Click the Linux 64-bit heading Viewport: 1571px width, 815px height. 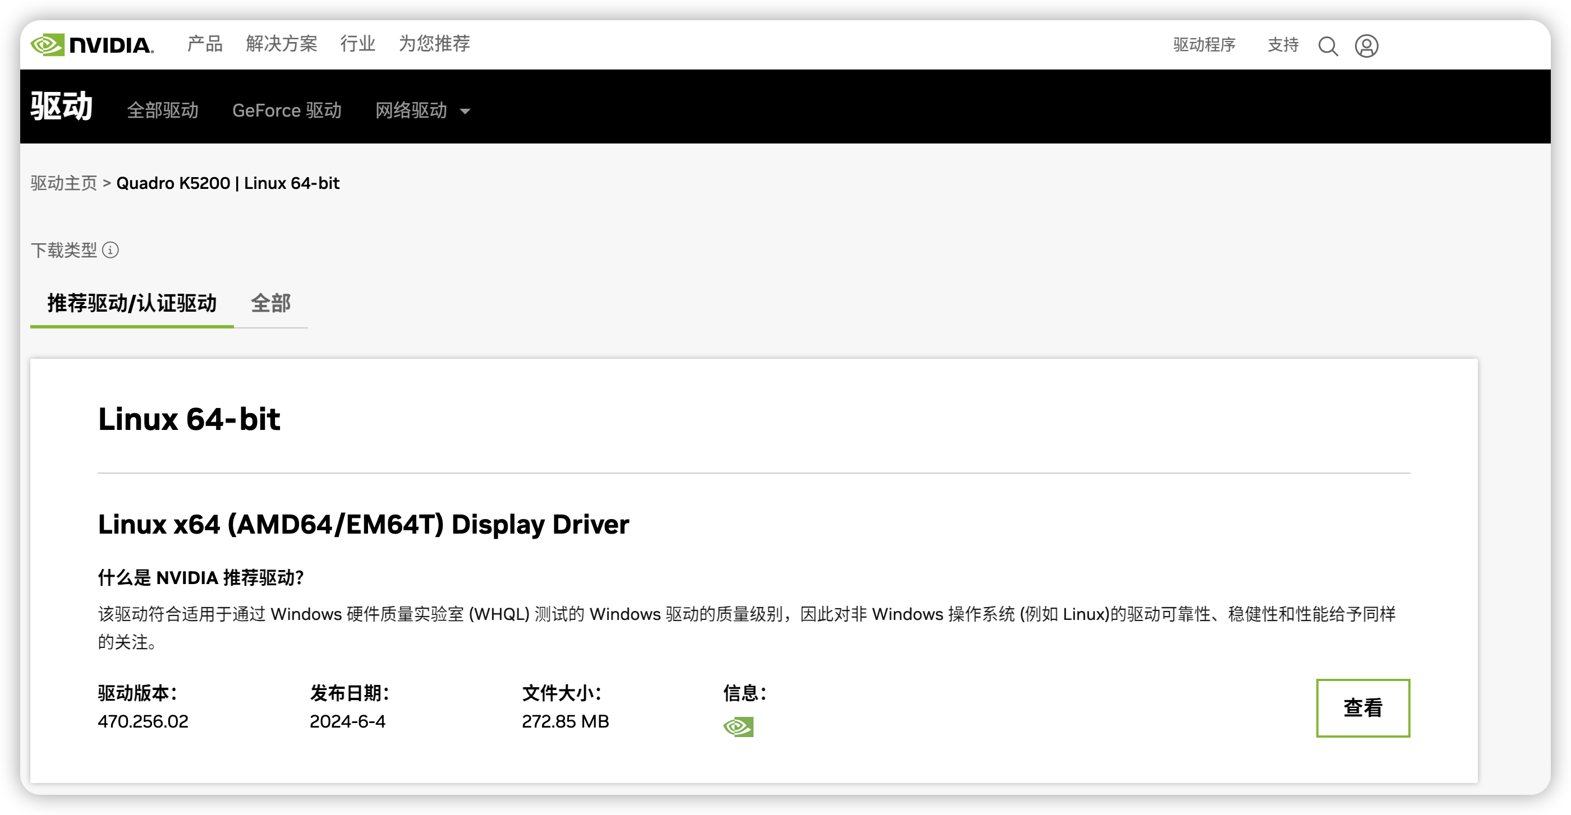click(189, 419)
